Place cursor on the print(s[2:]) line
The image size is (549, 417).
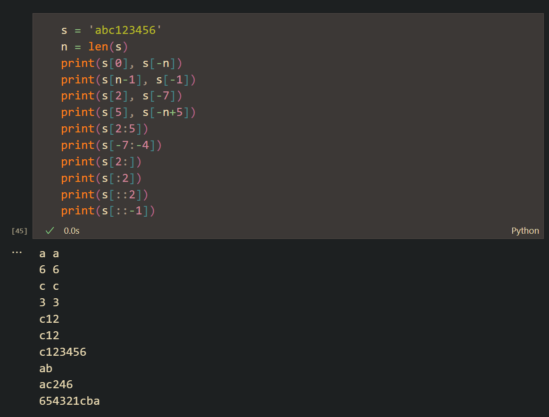(101, 162)
